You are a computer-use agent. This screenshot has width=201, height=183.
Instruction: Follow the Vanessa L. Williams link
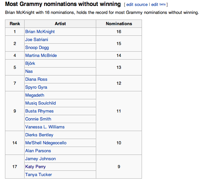(x=45, y=127)
